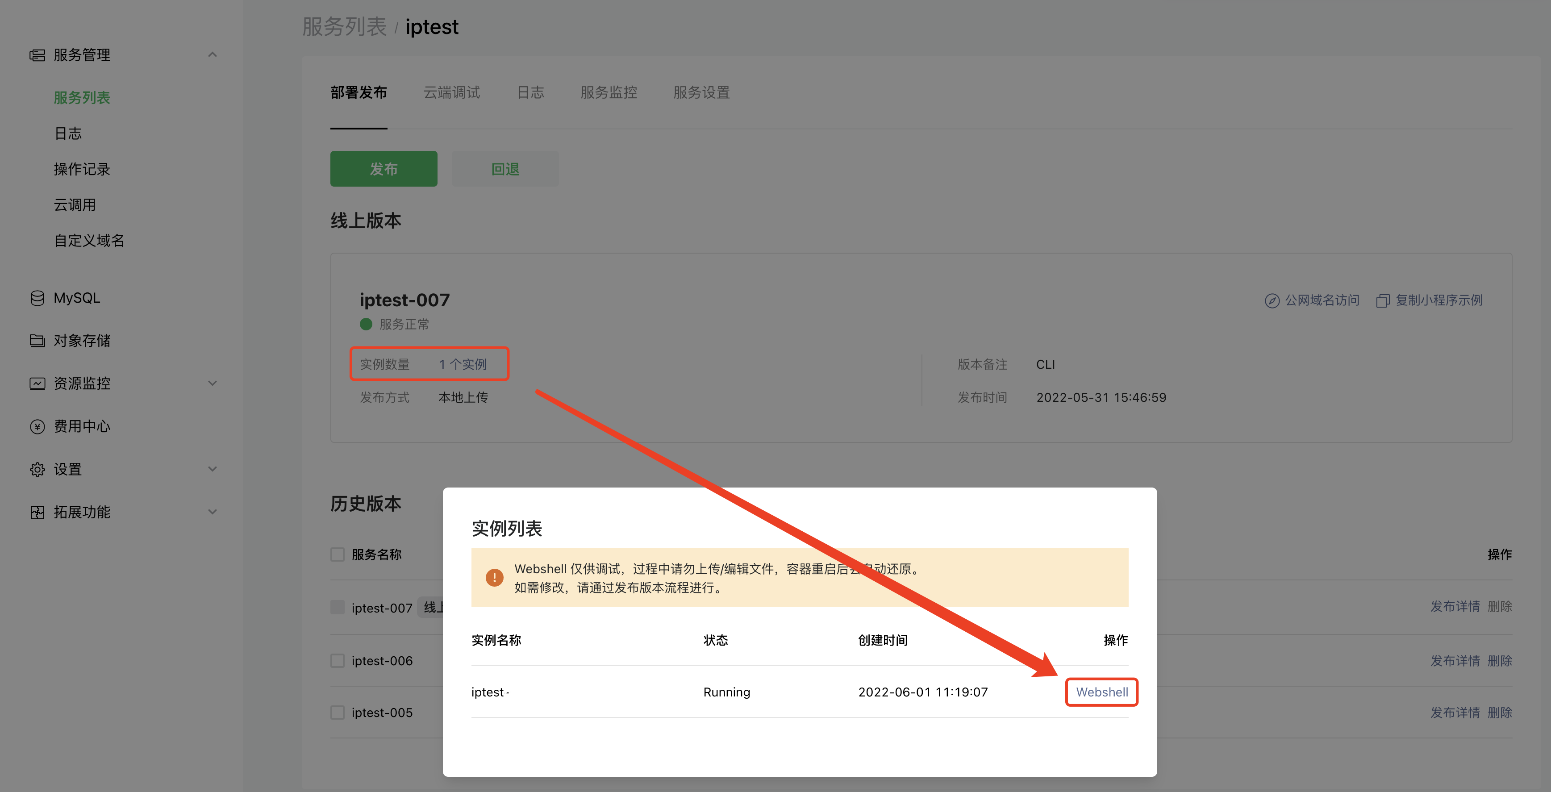Toggle the 服务名称 select-all checkbox
This screenshot has width=1551, height=792.
pos(337,554)
